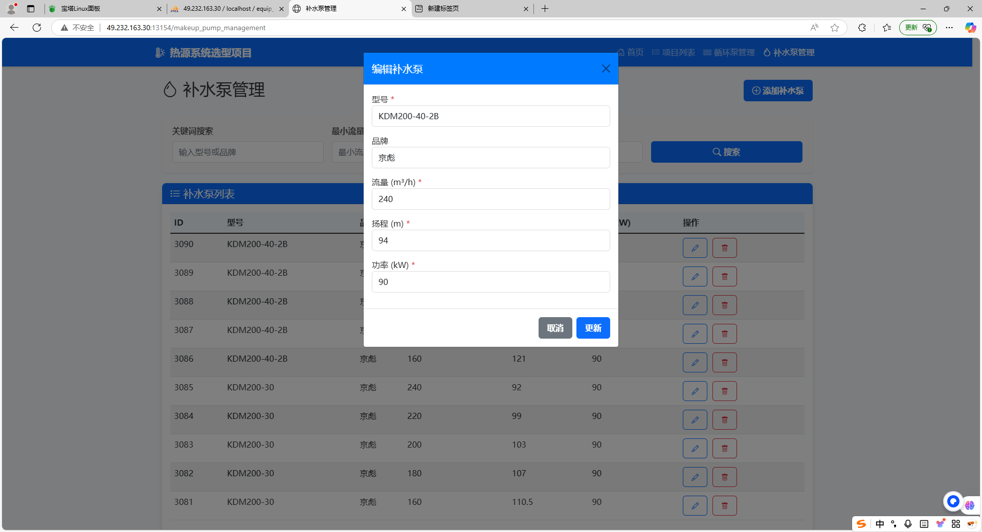The image size is (982, 532).
Task: Edit pump row ID 3086
Action: click(x=695, y=363)
